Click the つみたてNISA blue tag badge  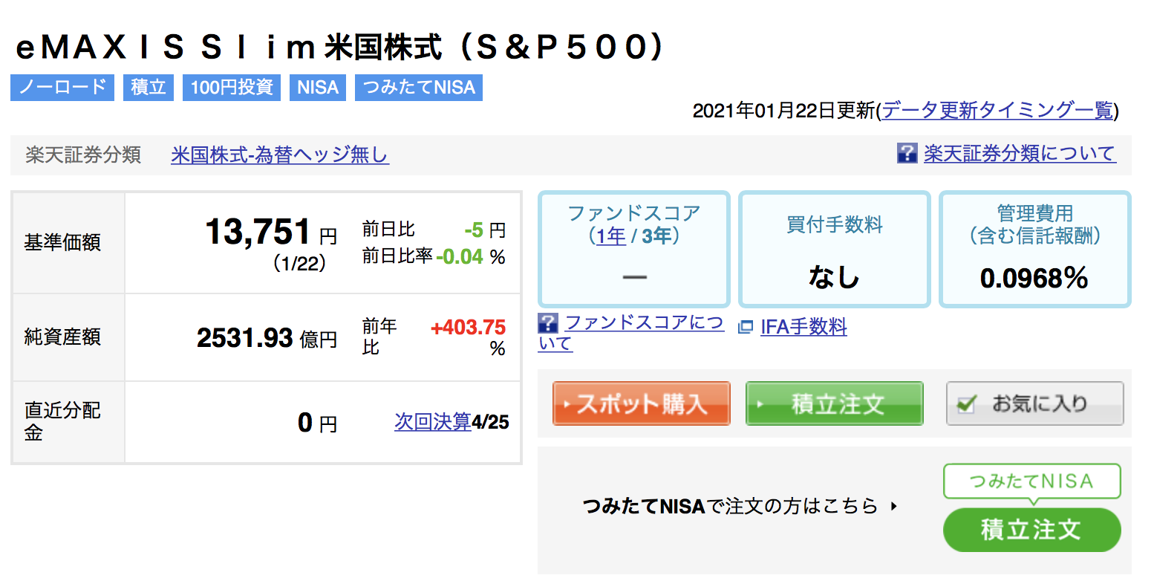click(419, 87)
